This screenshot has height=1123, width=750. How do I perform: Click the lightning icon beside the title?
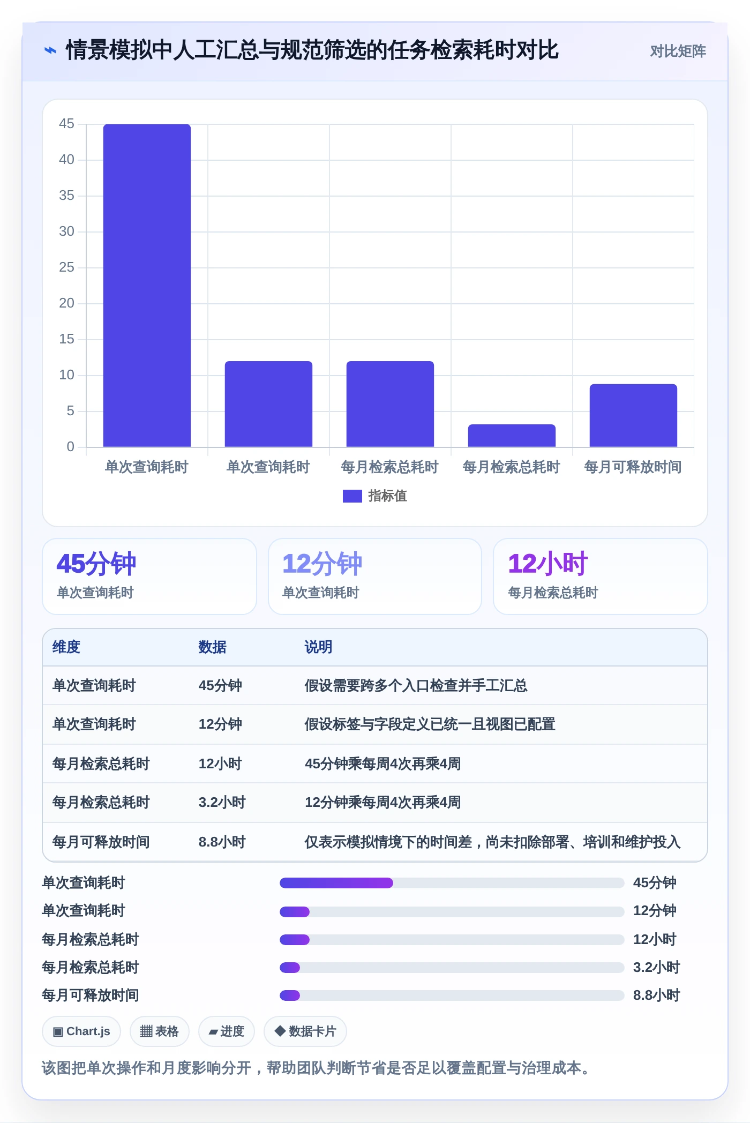tap(50, 51)
